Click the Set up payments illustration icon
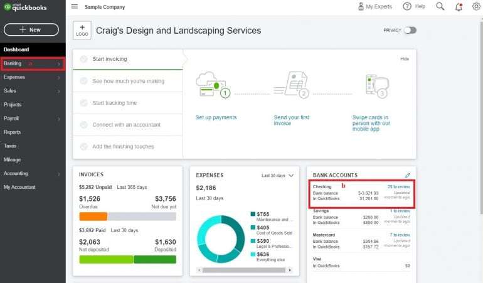 [x=213, y=85]
